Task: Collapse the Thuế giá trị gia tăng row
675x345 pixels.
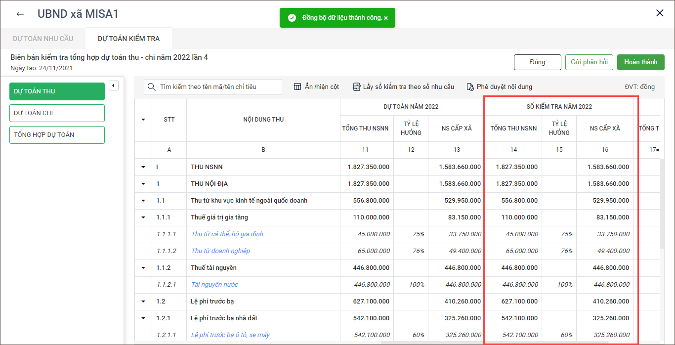Action: (143, 217)
